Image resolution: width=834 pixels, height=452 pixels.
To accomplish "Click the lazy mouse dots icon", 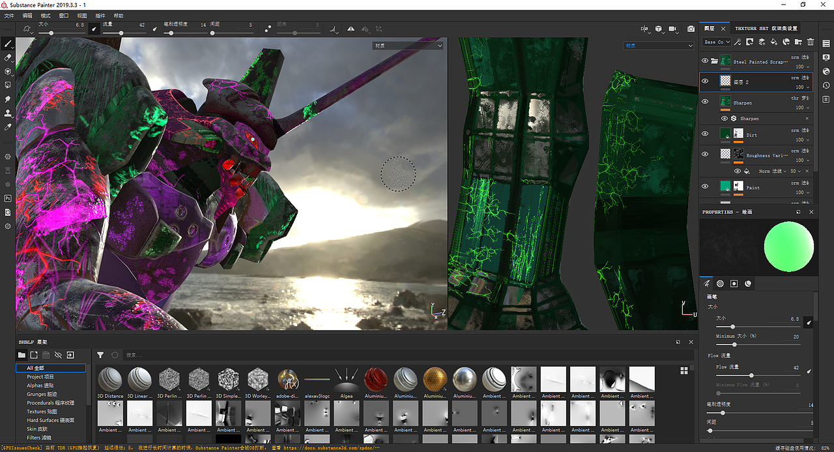I will (268, 29).
